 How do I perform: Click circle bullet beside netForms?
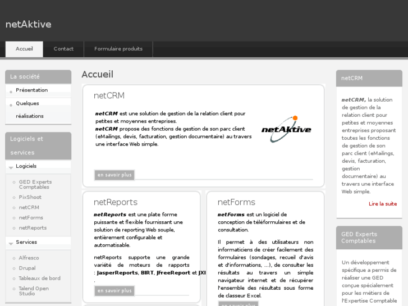click(14, 218)
